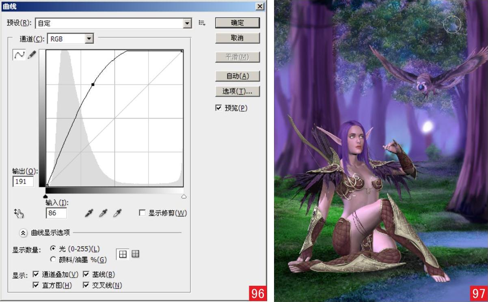Choose the simple 4x4 grid icon
This screenshot has width=488, height=302.
[123, 255]
